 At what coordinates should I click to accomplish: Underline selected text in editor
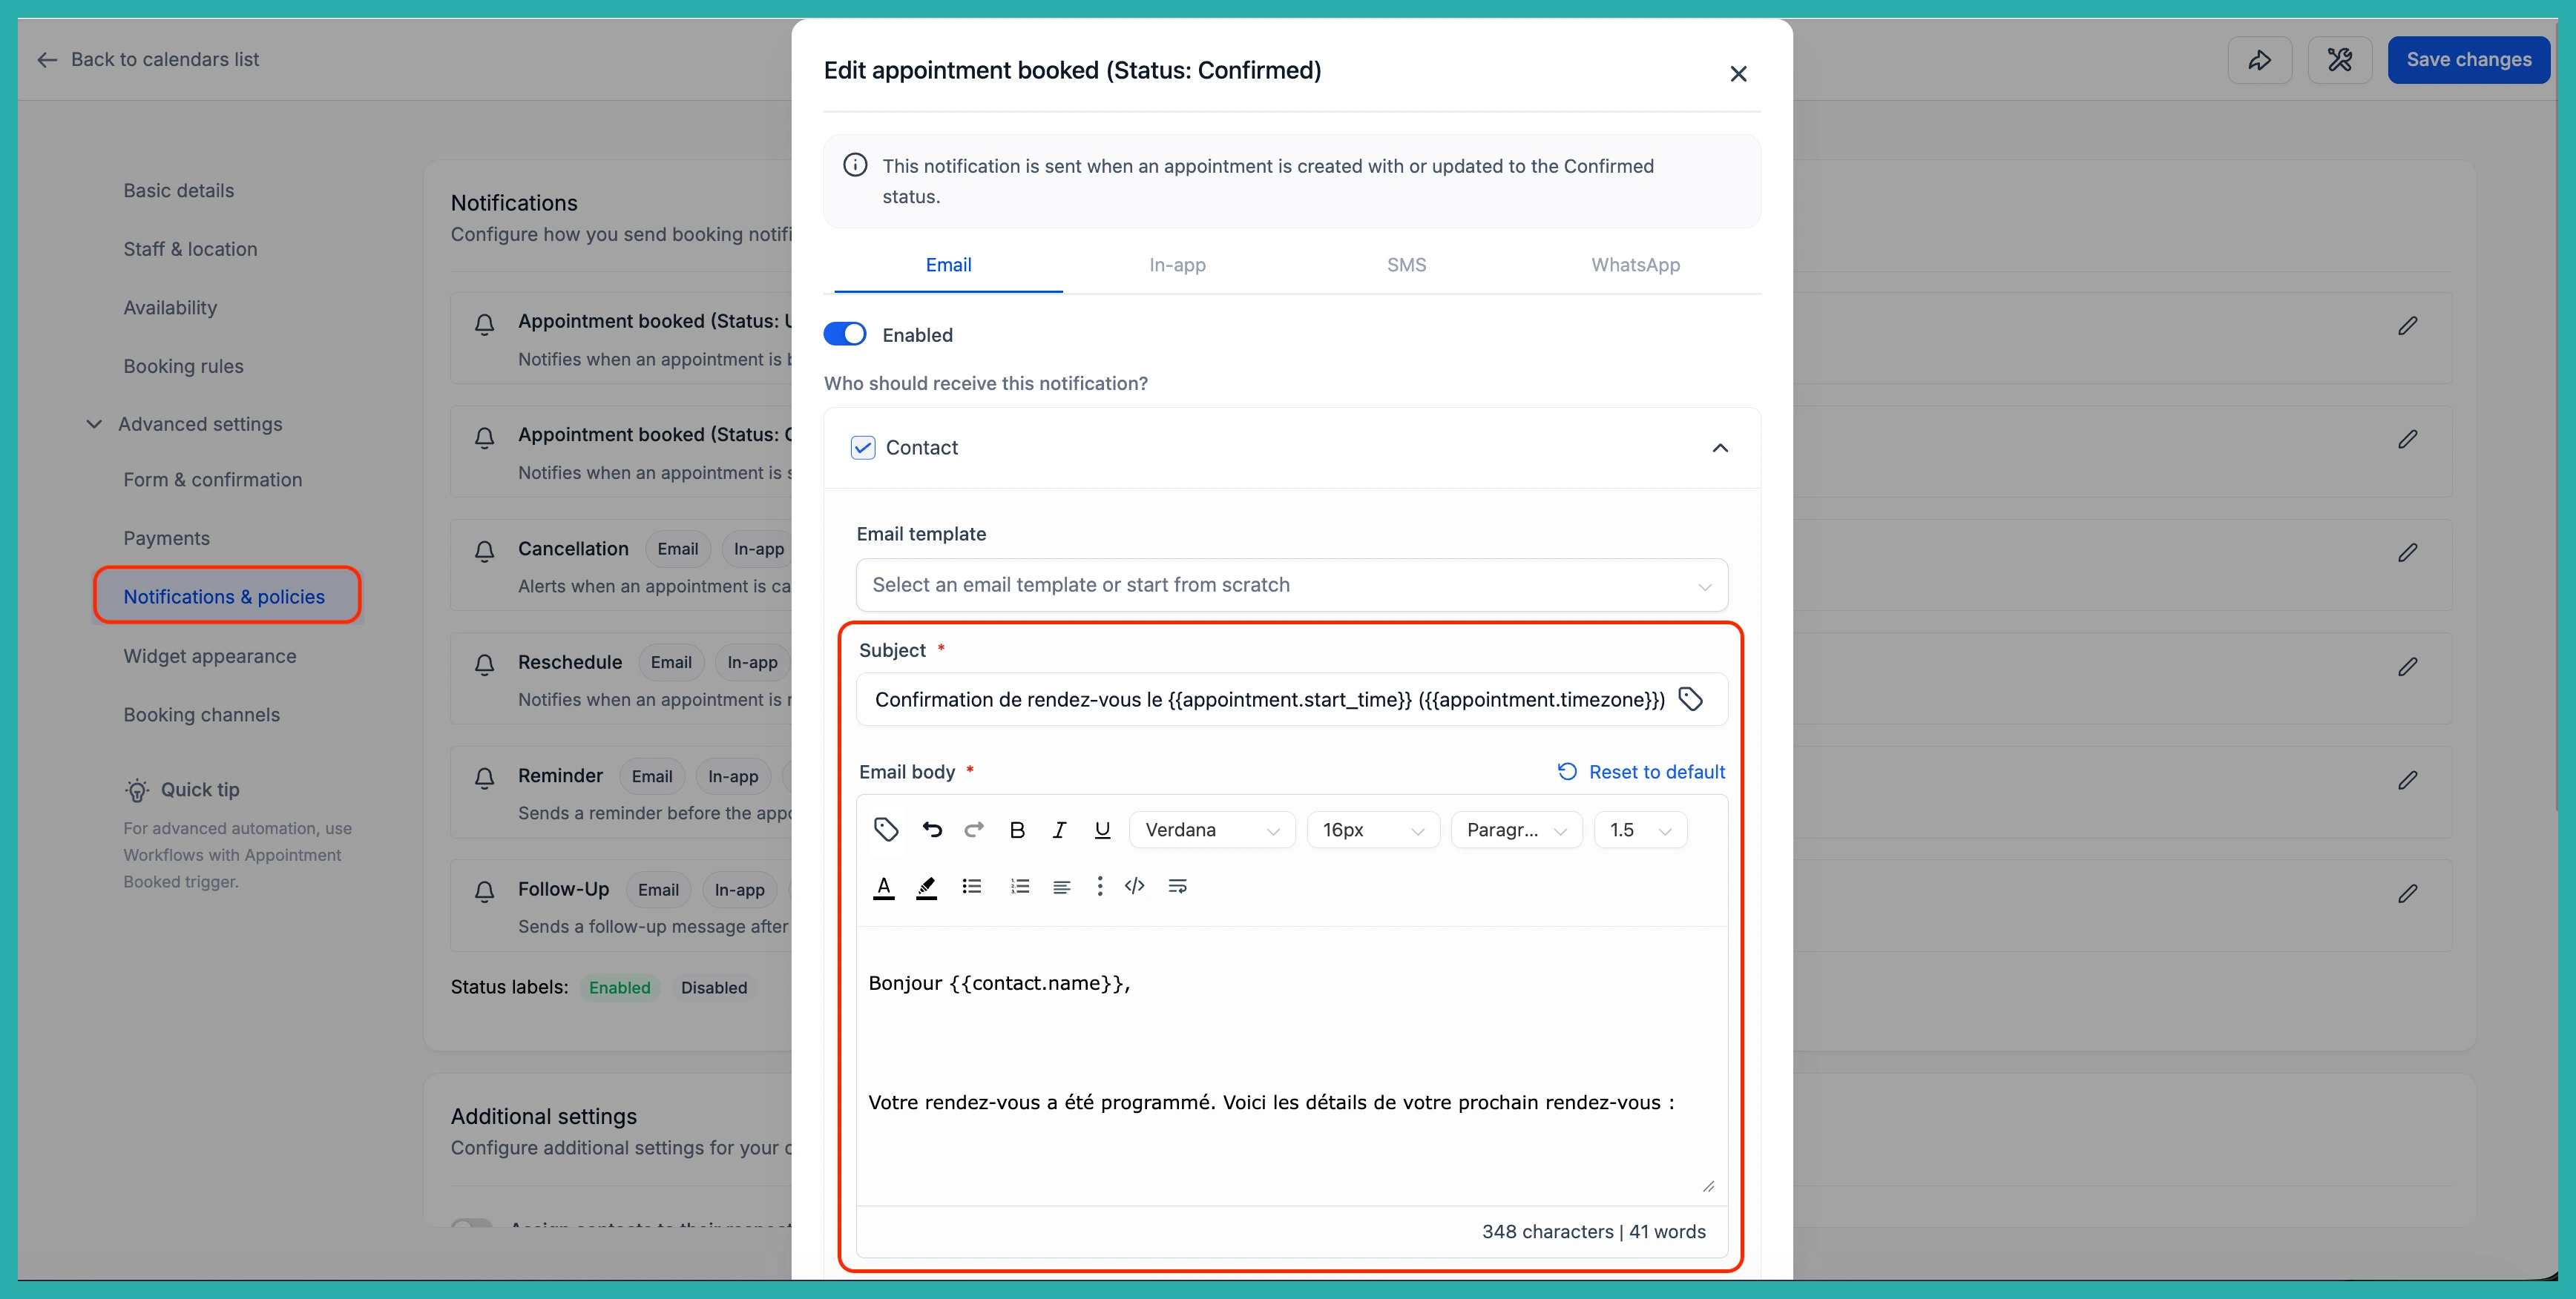click(x=1102, y=830)
